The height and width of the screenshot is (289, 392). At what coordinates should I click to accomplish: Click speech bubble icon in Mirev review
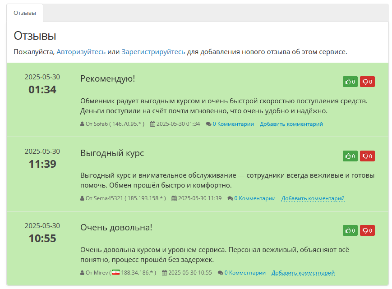click(x=220, y=273)
